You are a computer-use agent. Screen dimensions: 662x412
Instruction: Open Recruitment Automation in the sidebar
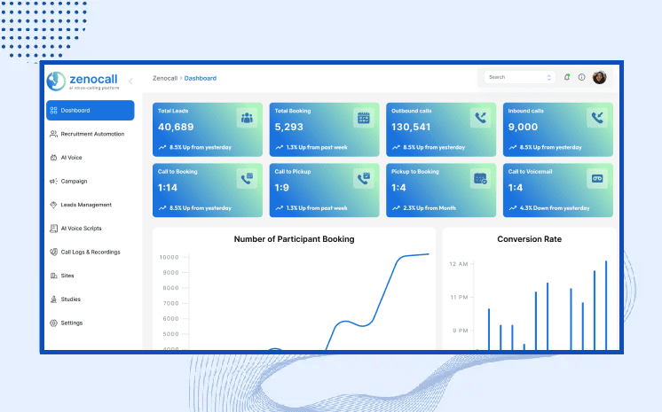(91, 134)
